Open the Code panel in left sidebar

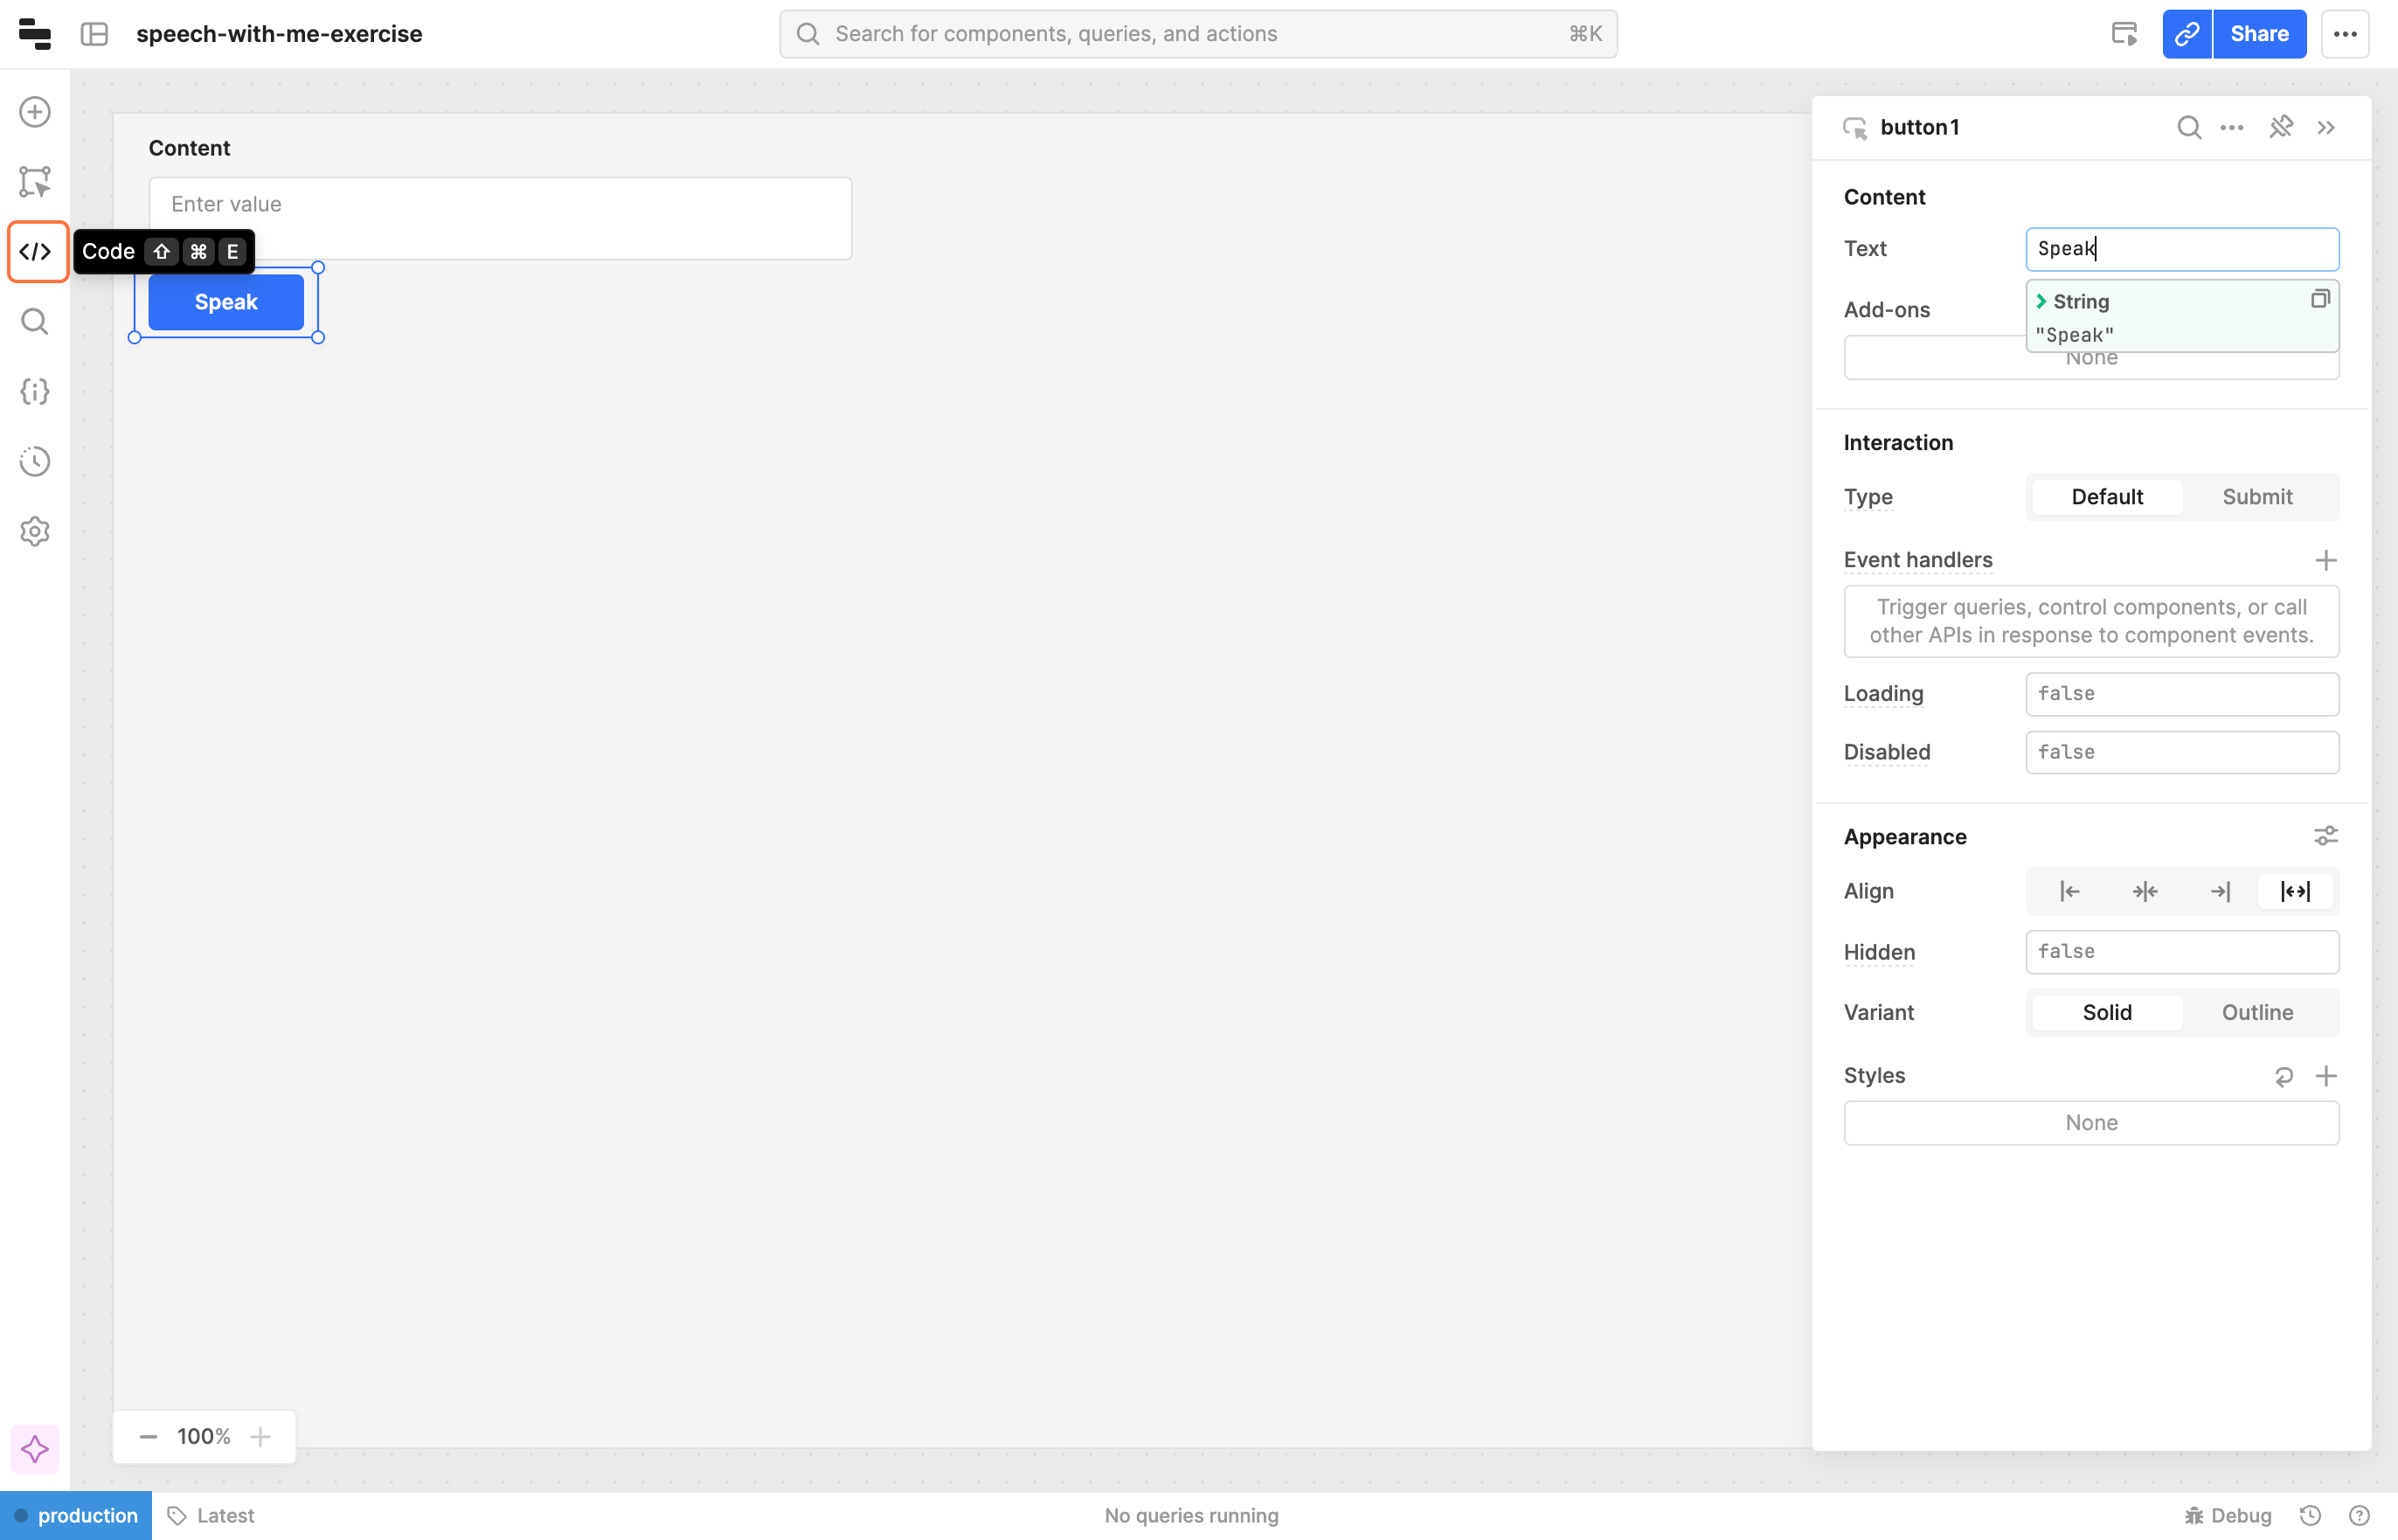click(x=36, y=251)
